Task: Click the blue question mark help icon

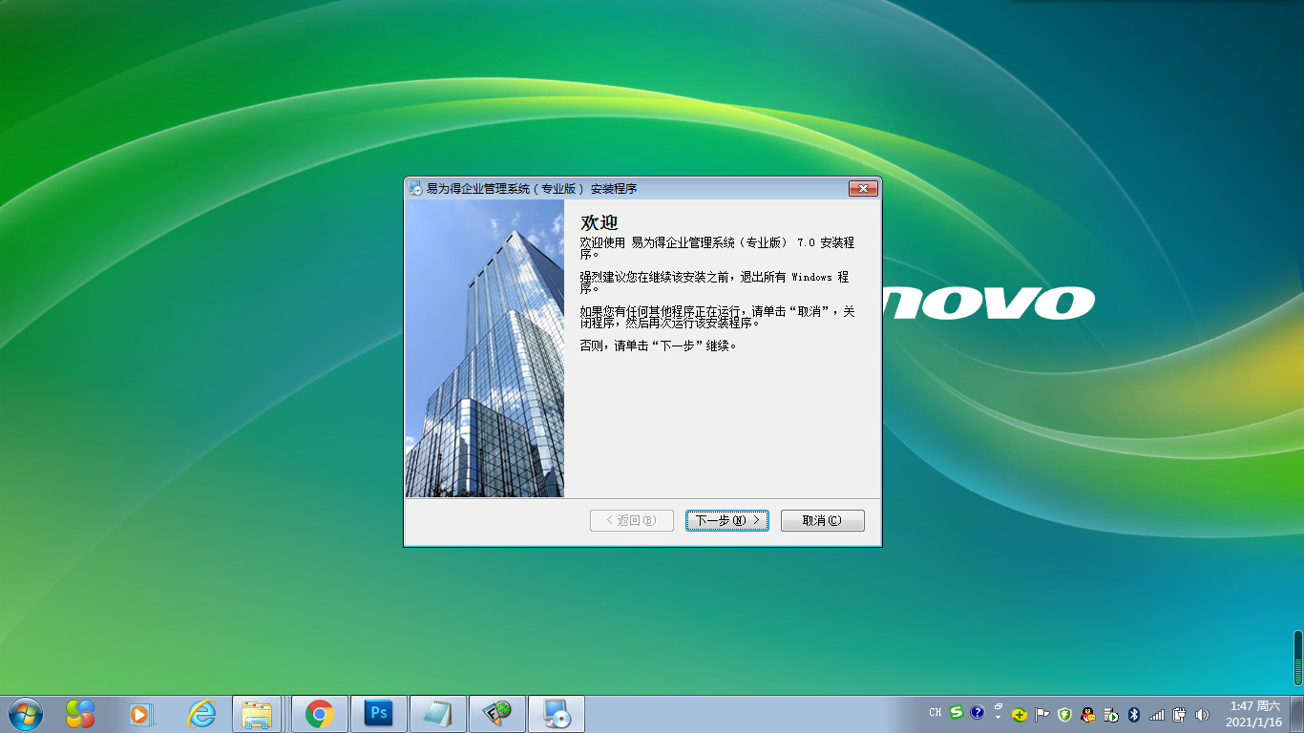Action: pyautogui.click(x=977, y=712)
